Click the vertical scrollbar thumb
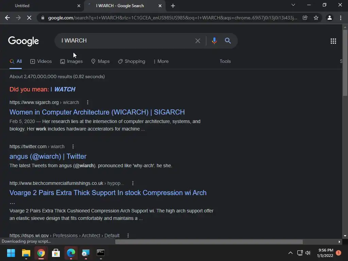 345,63
